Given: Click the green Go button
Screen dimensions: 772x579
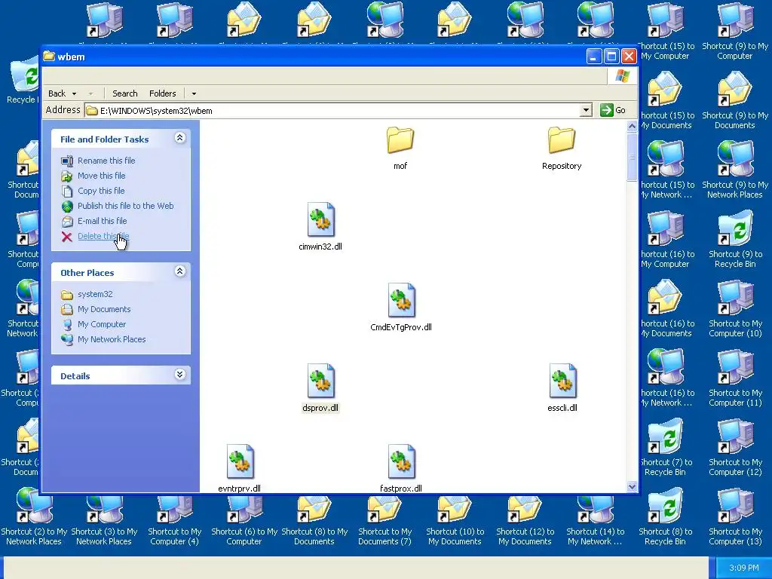Looking at the screenshot, I should (613, 110).
